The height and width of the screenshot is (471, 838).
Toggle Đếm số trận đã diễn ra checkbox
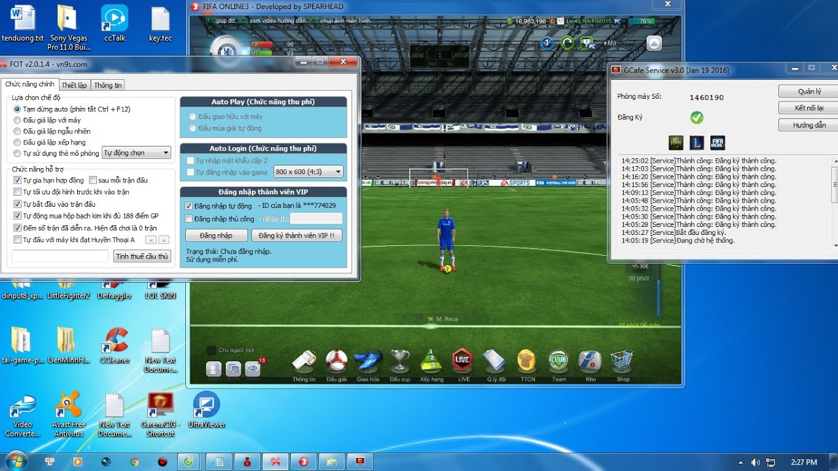[x=18, y=228]
